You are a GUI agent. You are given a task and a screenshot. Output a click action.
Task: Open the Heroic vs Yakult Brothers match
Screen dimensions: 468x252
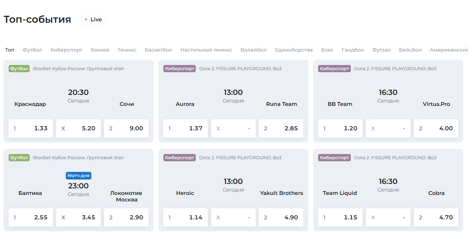[233, 186]
